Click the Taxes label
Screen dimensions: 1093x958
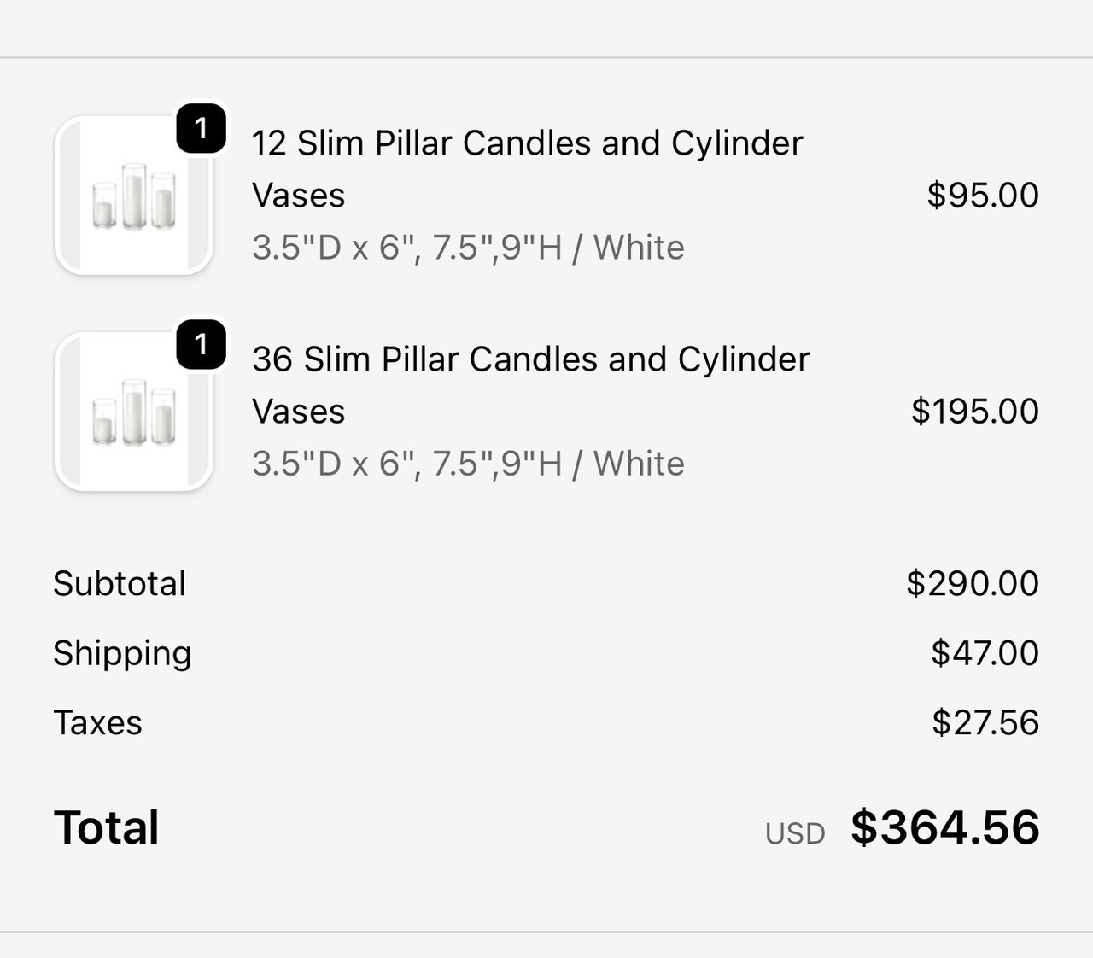tap(97, 722)
